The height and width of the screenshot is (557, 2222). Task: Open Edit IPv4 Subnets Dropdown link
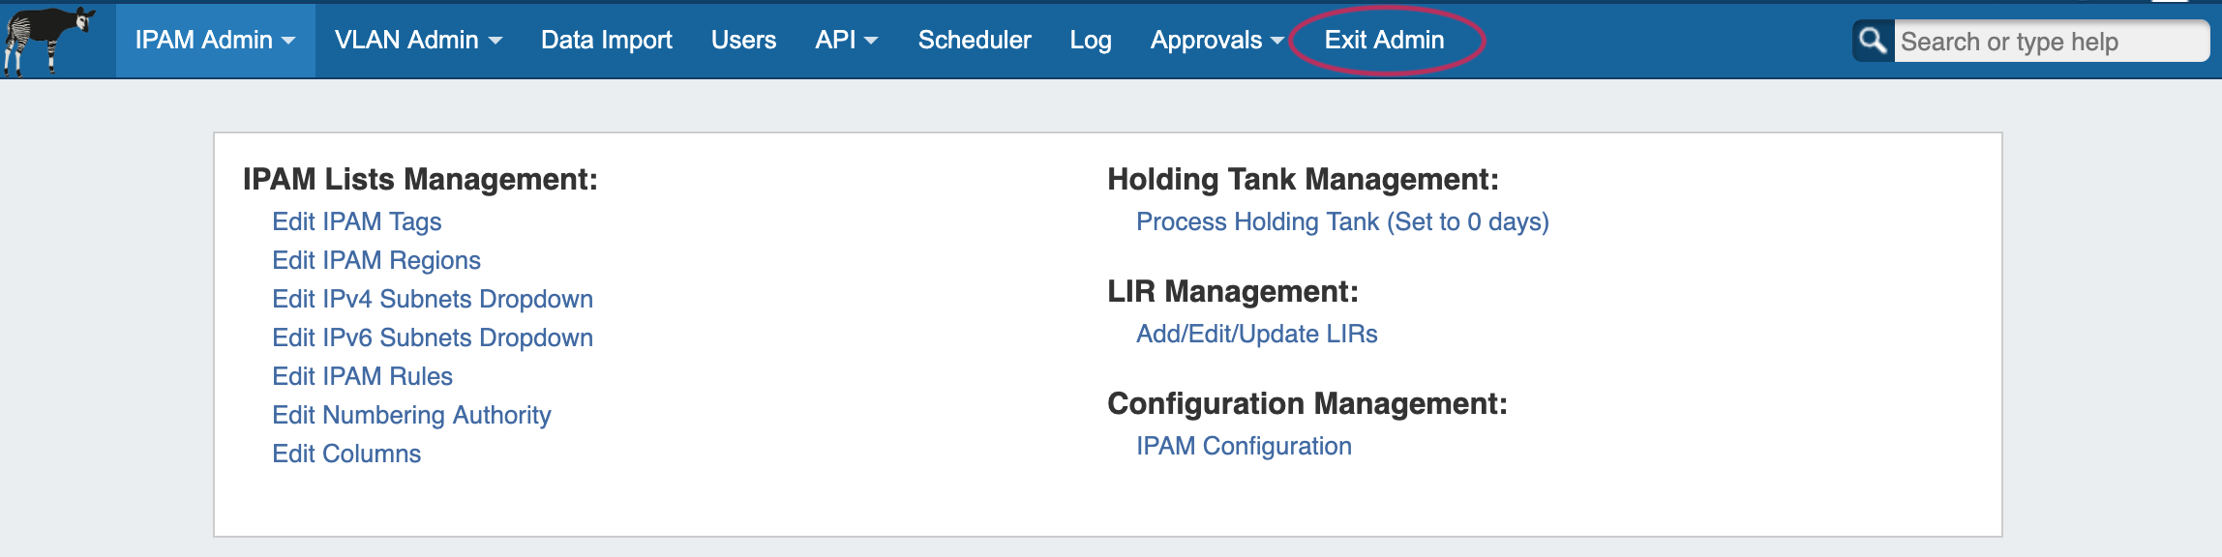[432, 300]
